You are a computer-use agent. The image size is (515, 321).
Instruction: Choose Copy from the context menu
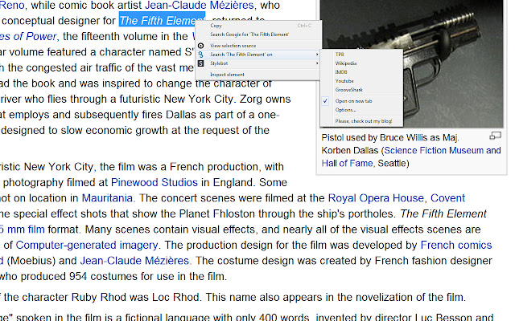pyautogui.click(x=216, y=26)
